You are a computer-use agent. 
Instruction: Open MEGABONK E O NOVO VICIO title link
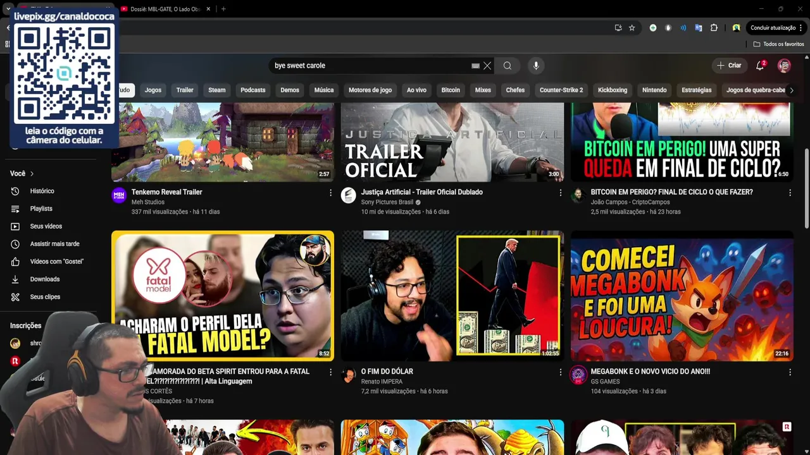click(x=651, y=372)
